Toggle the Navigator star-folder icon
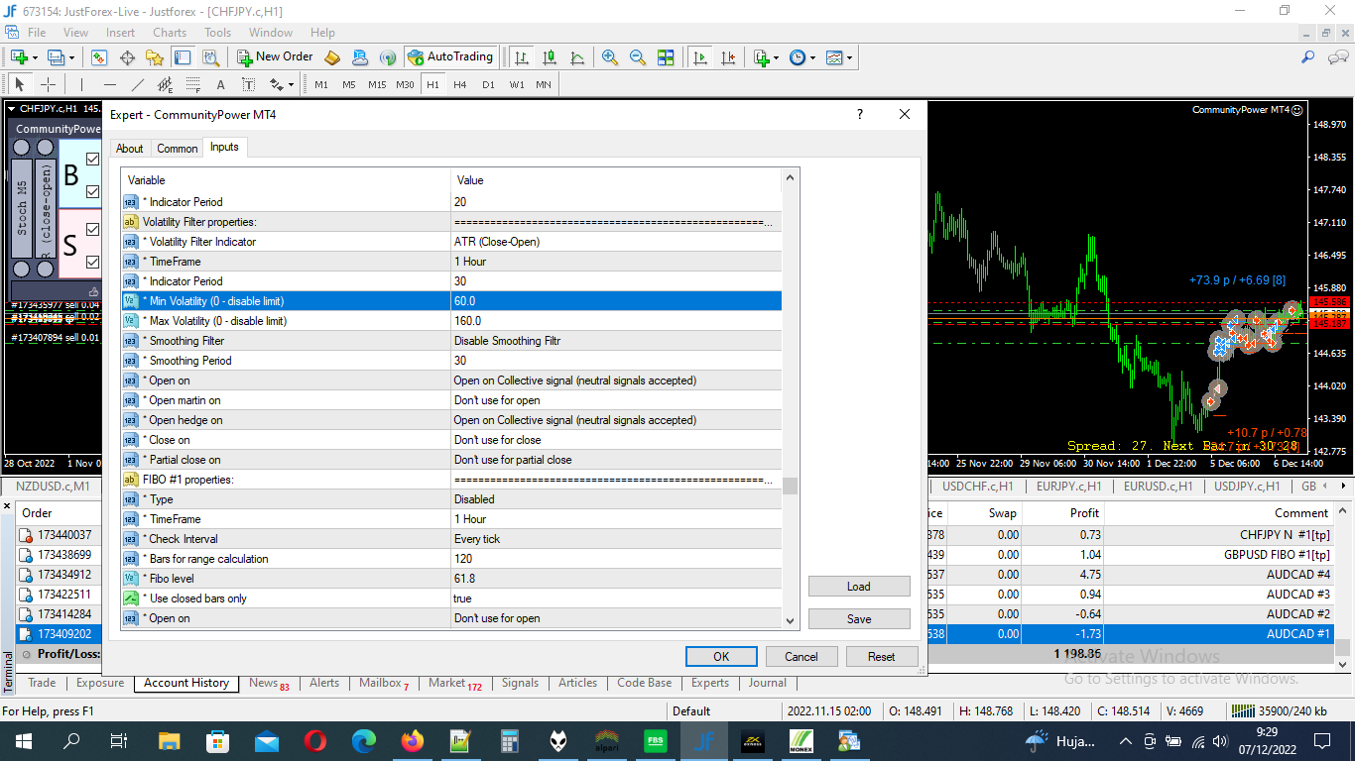 (x=155, y=57)
